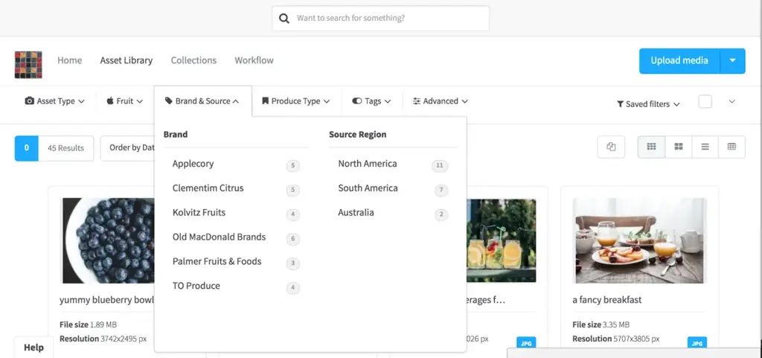Open the fancy breakfast thumbnail
The image size is (762, 358).
(x=639, y=240)
